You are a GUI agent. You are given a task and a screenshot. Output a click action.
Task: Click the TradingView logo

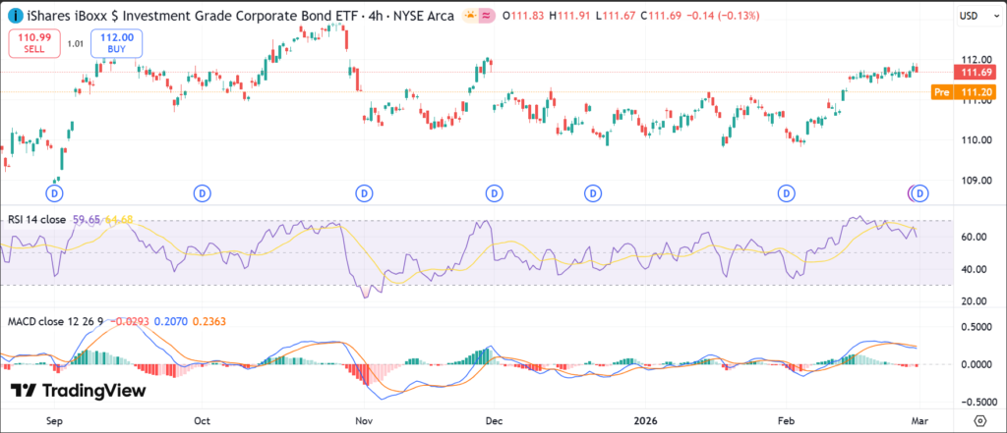tap(79, 391)
